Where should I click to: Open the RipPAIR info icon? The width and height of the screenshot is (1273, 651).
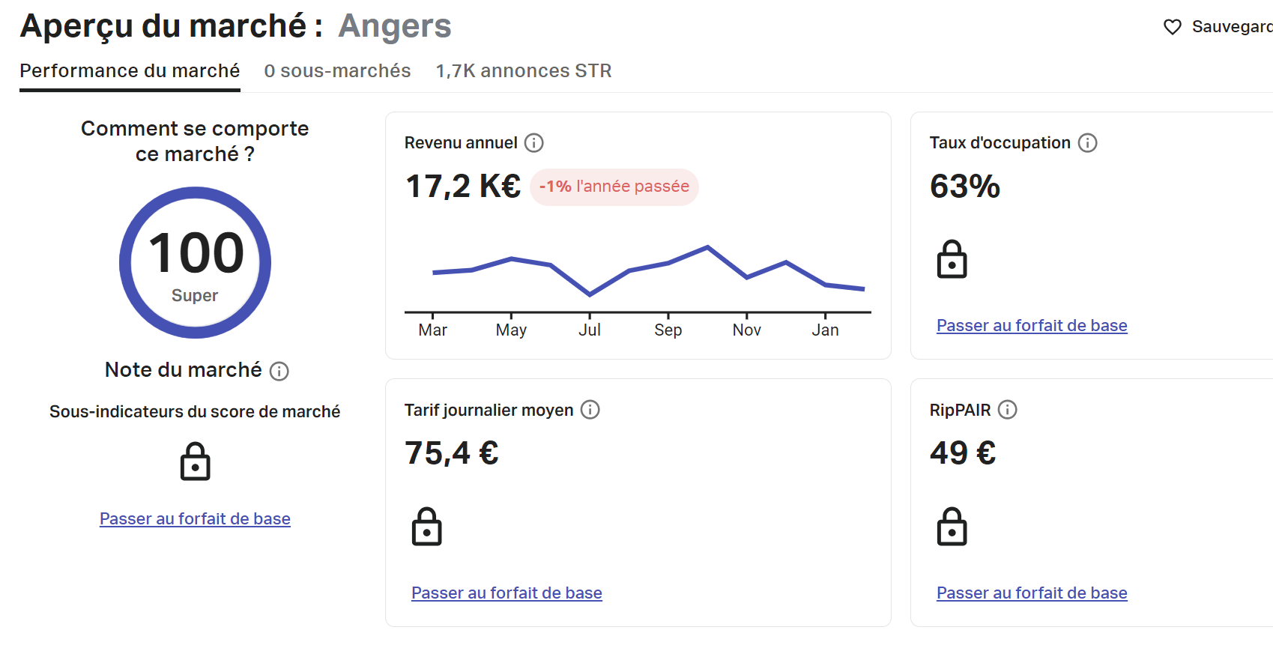pyautogui.click(x=1008, y=410)
